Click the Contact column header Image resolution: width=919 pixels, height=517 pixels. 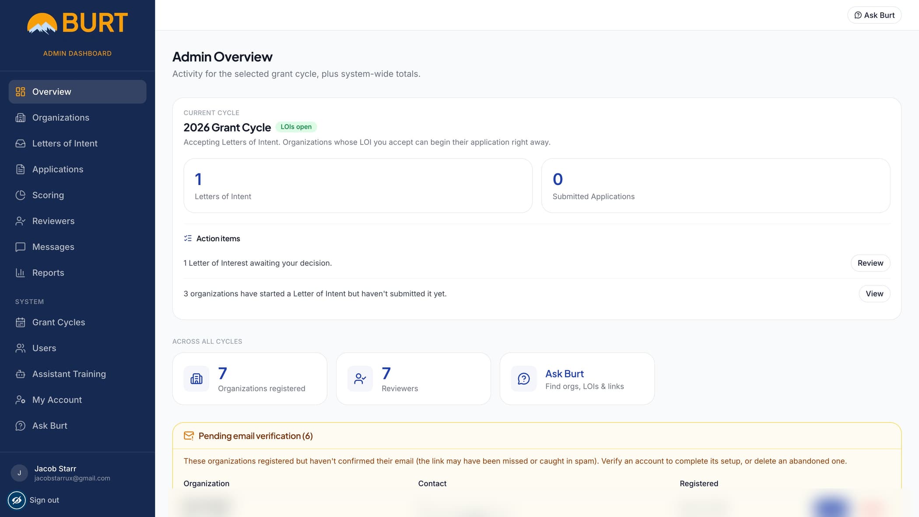432,483
